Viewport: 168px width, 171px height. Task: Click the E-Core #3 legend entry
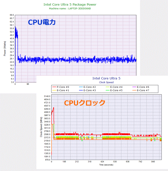[87, 90]
